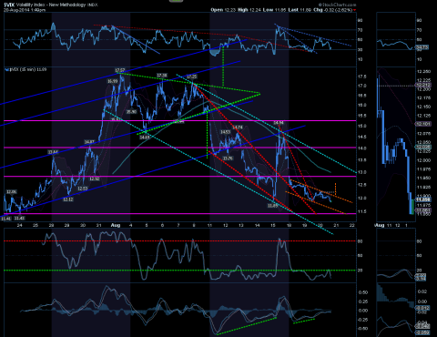Screen dimensions: 437x337
Task: Click the Aug label on main date axis
Action: click(116, 225)
